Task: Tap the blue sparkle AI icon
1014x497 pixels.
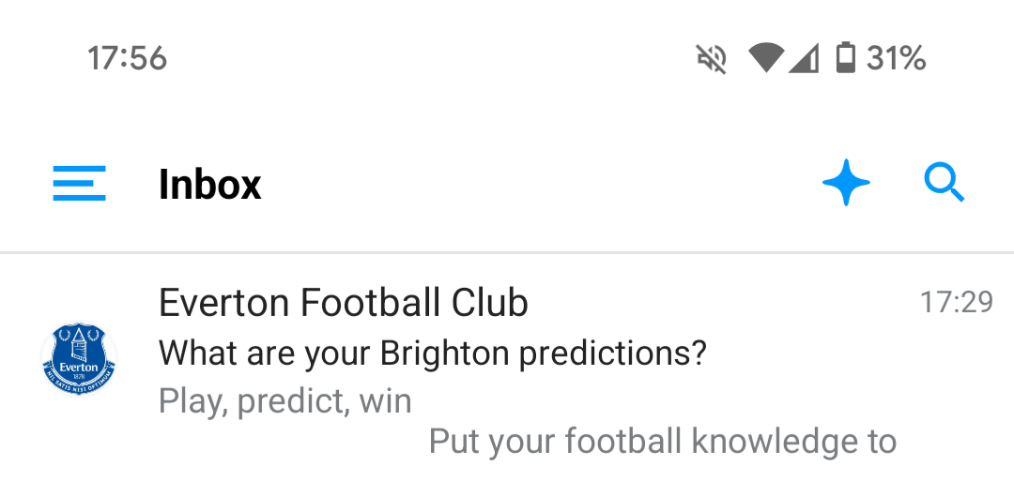Action: point(846,182)
